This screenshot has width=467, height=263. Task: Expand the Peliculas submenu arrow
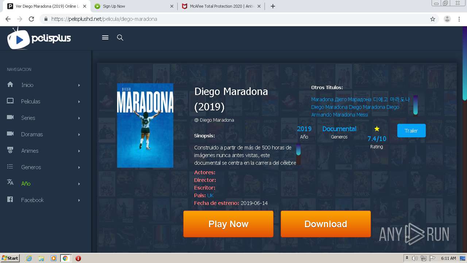[79, 102]
